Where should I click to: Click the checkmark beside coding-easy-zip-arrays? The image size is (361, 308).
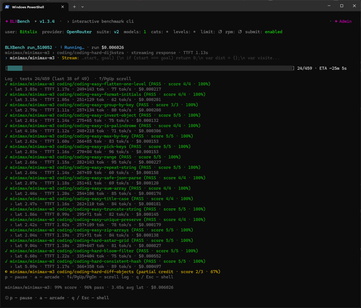(x=6, y=230)
